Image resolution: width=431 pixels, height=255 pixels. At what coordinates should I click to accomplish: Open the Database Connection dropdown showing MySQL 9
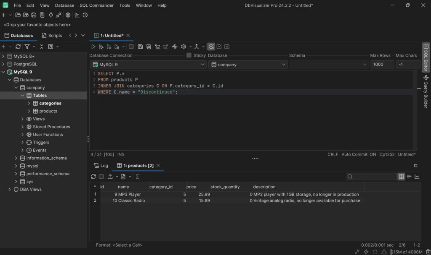(x=148, y=65)
